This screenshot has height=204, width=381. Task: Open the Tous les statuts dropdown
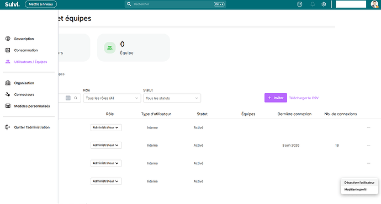pos(172,98)
